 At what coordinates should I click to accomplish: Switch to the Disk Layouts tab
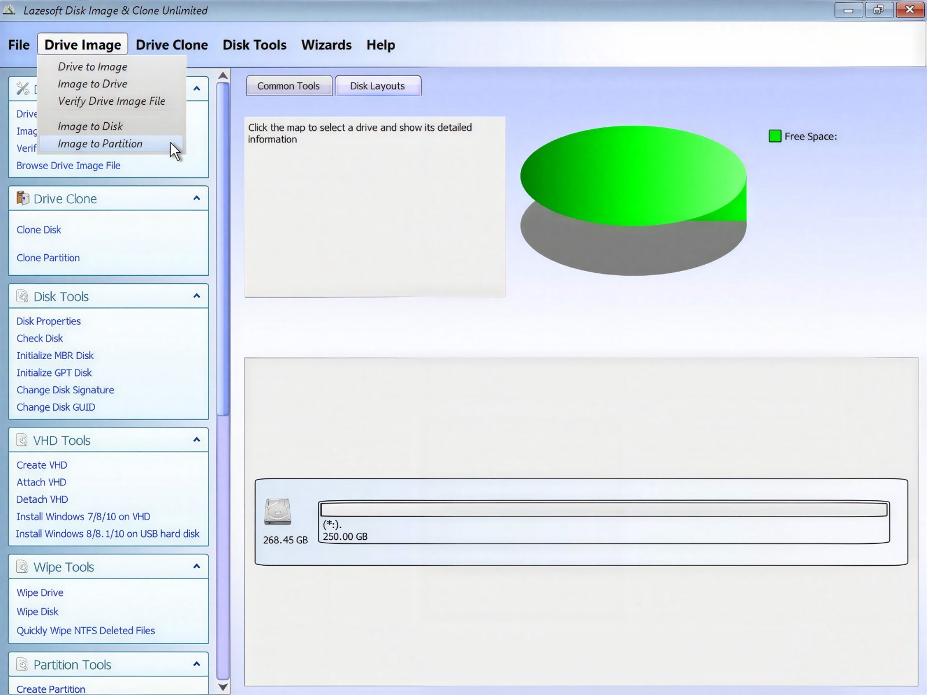[378, 86]
